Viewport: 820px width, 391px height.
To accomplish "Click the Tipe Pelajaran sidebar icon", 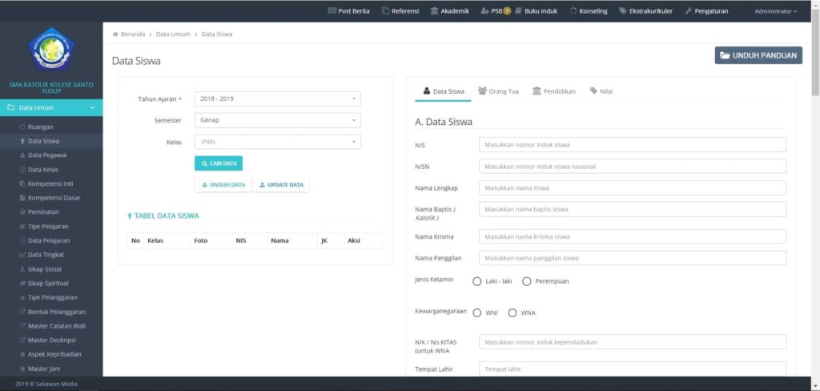I will coord(22,227).
